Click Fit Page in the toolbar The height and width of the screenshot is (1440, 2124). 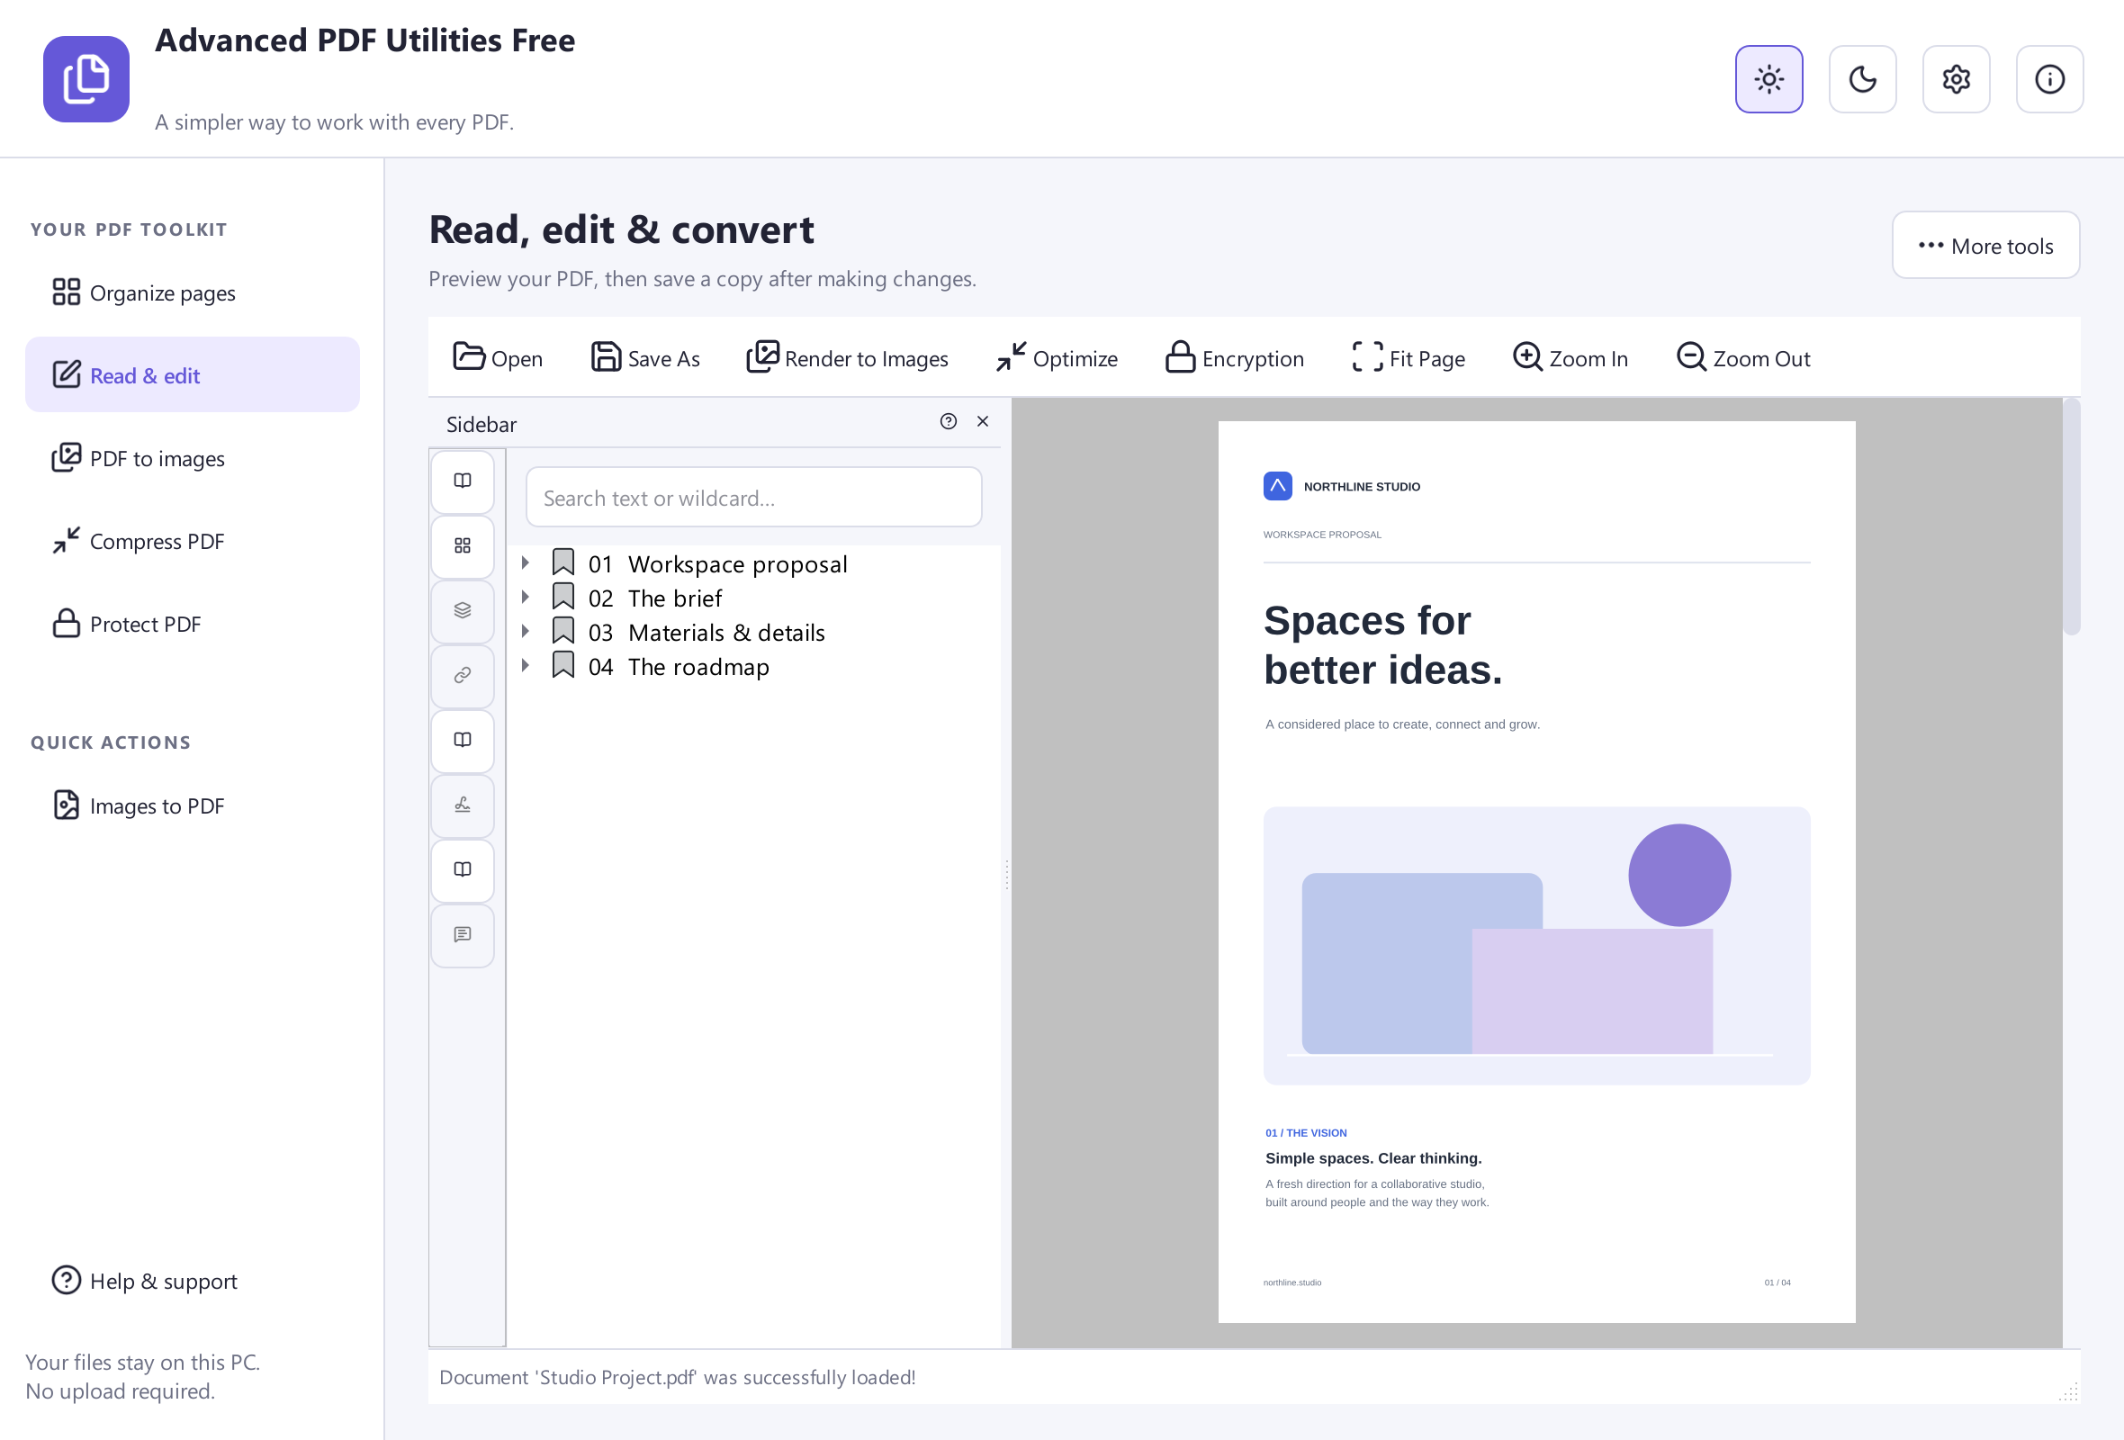pyautogui.click(x=1408, y=357)
